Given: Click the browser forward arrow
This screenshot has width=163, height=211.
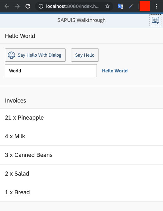Looking at the screenshot, I should coord(17,6).
